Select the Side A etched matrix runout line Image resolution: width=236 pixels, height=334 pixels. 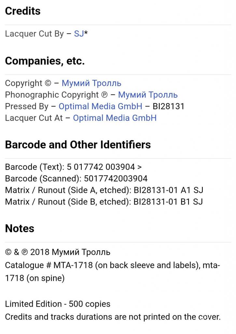click(104, 190)
